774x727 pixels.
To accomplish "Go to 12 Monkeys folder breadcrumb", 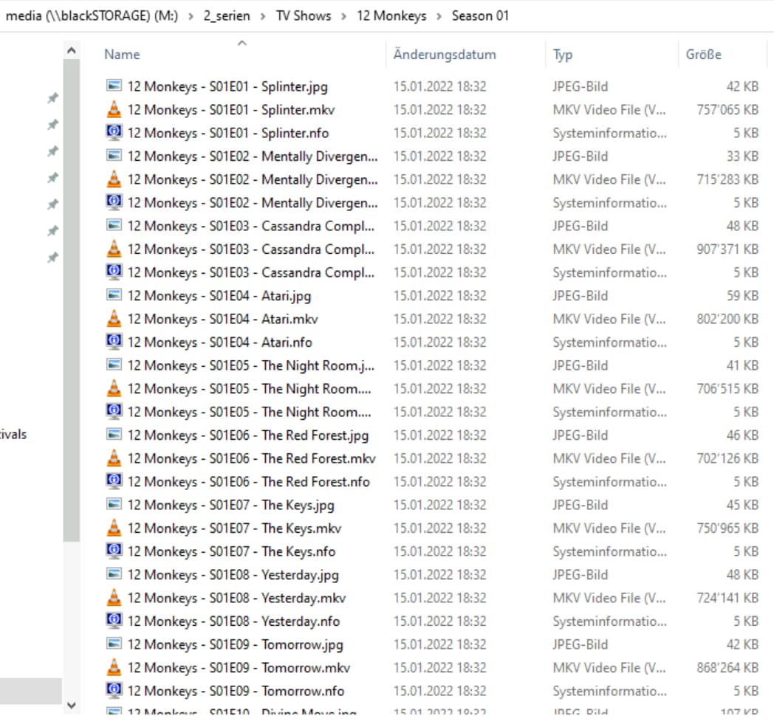I will click(391, 15).
